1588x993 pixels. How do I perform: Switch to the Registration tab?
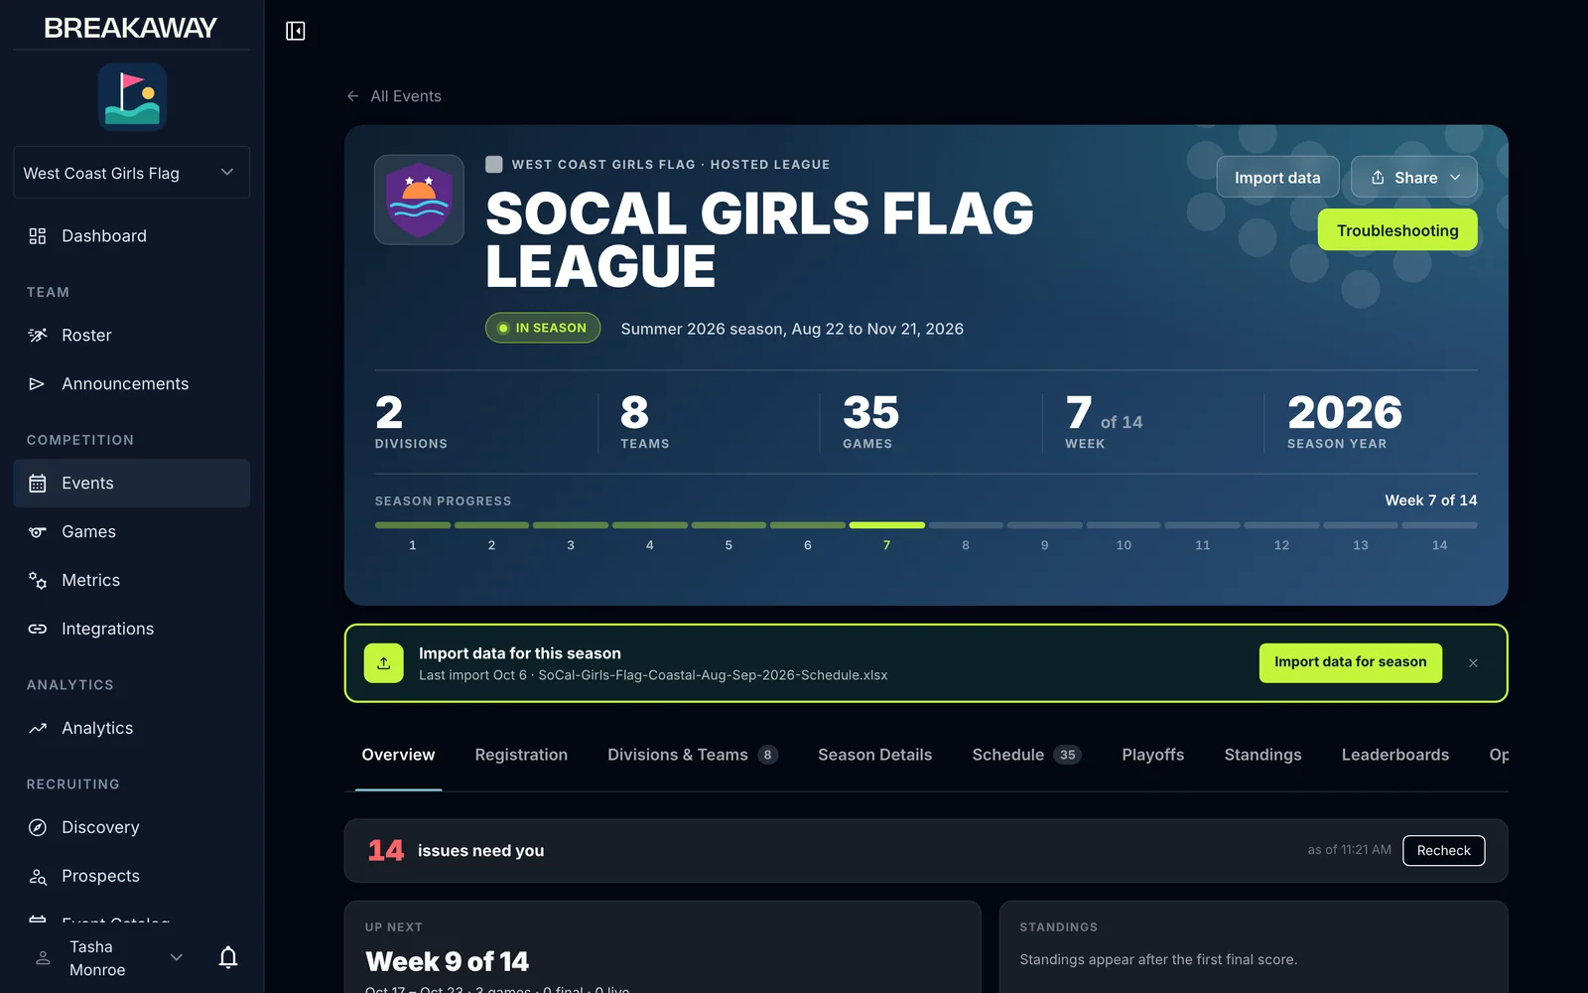coord(521,756)
